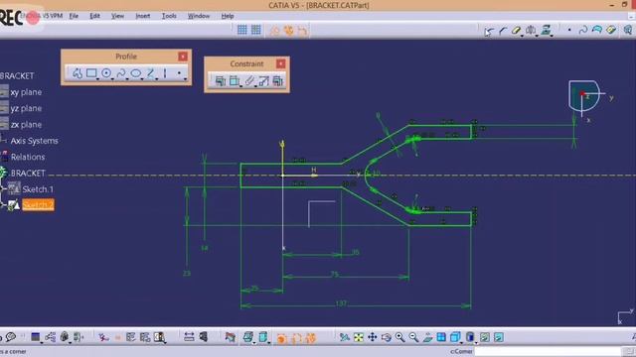Click the Normal View icon

[x=427, y=337]
